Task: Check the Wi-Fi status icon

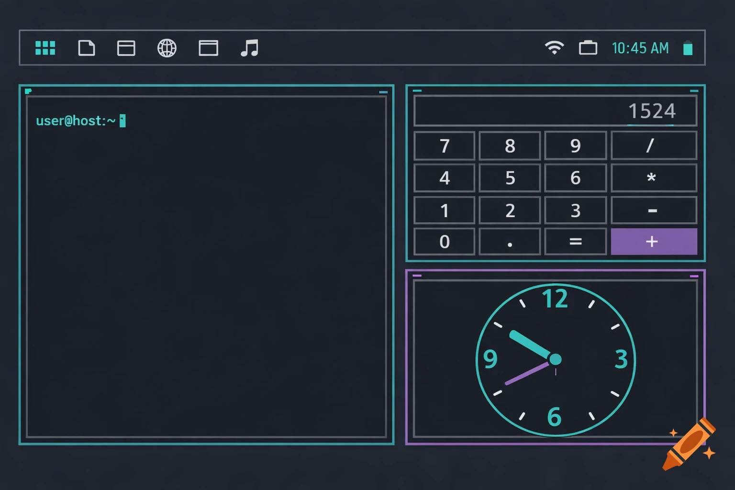Action: click(x=554, y=48)
